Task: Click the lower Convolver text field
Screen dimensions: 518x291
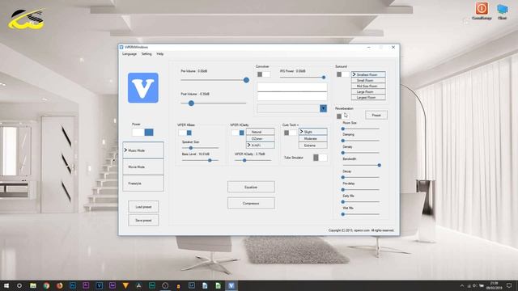Action: (x=292, y=96)
